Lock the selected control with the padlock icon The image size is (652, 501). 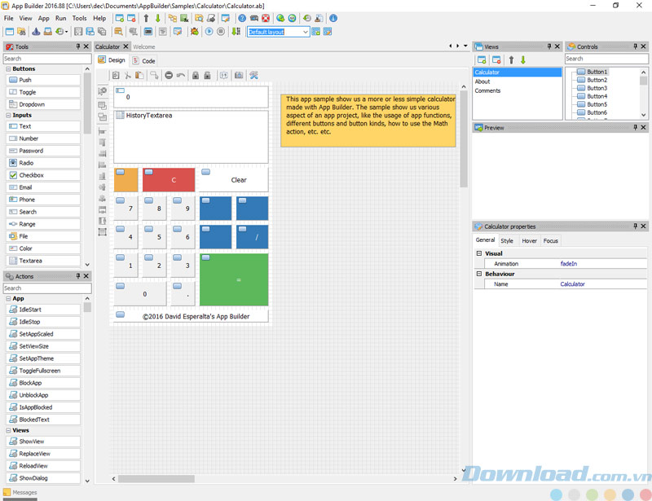(195, 75)
